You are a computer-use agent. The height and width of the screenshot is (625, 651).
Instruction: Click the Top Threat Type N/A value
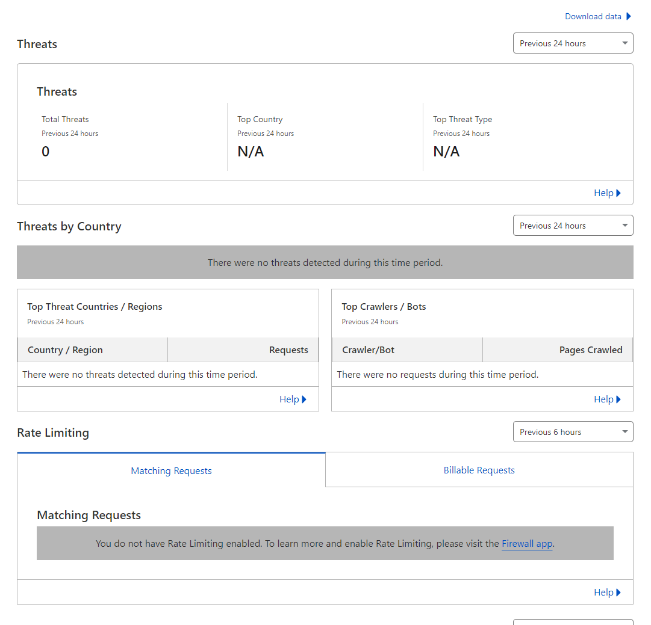pos(446,152)
